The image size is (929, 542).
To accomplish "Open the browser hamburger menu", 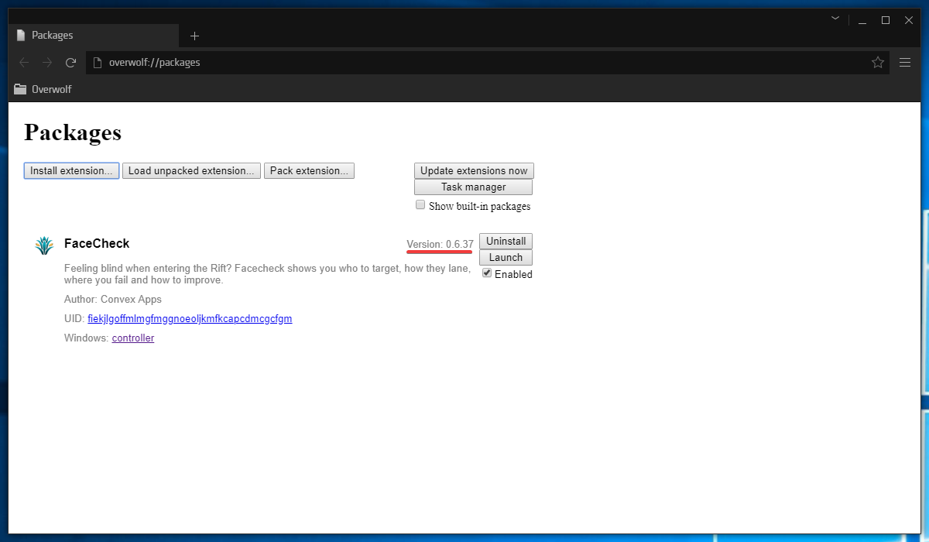I will [905, 63].
